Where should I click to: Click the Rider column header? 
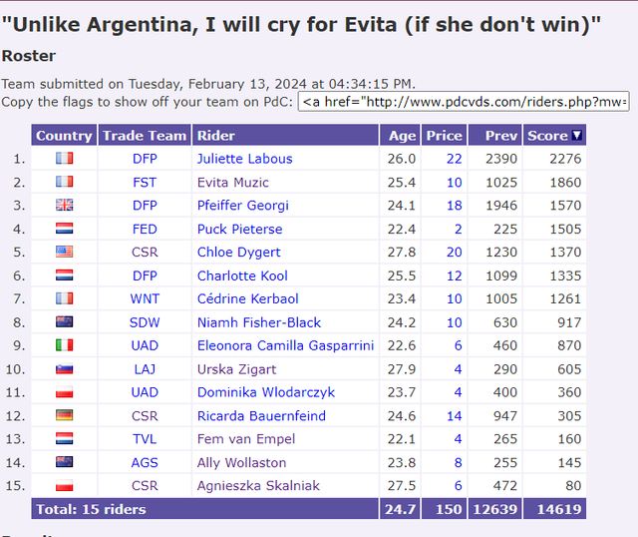pyautogui.click(x=216, y=136)
